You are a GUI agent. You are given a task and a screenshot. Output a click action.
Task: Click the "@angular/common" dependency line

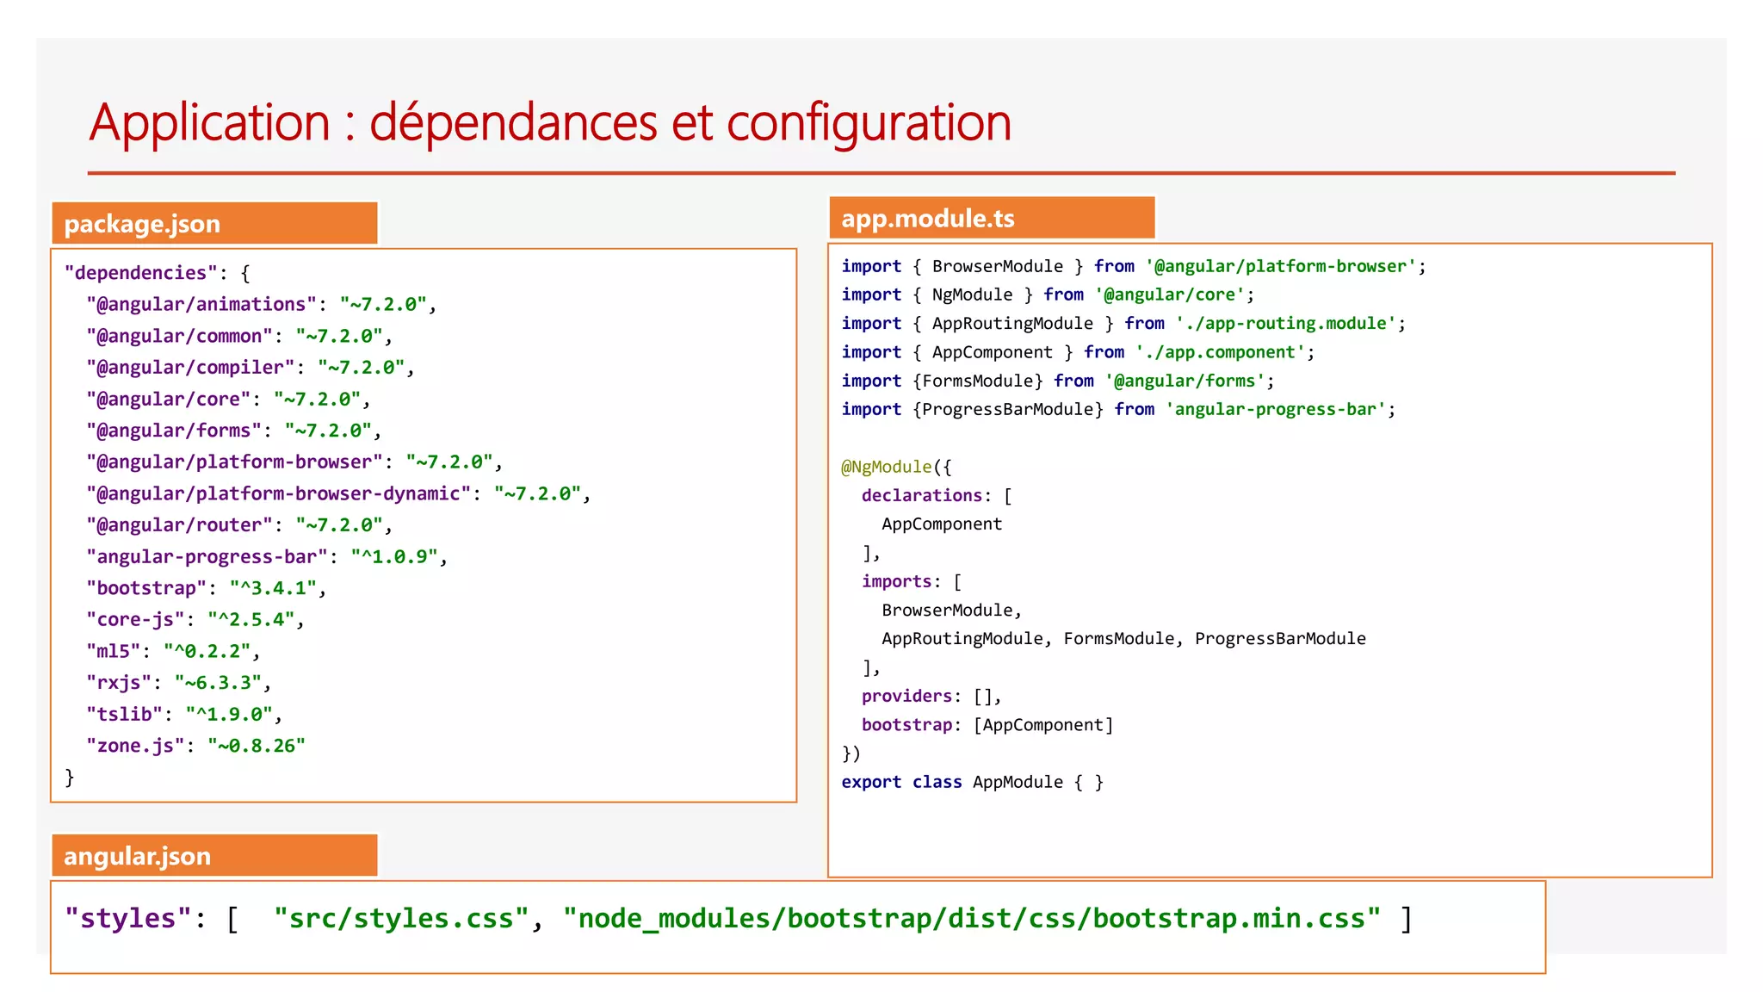pyautogui.click(x=239, y=336)
